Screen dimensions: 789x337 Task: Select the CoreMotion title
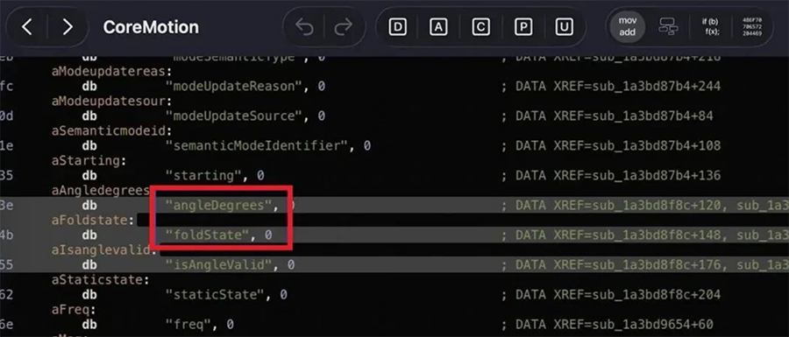(x=151, y=27)
